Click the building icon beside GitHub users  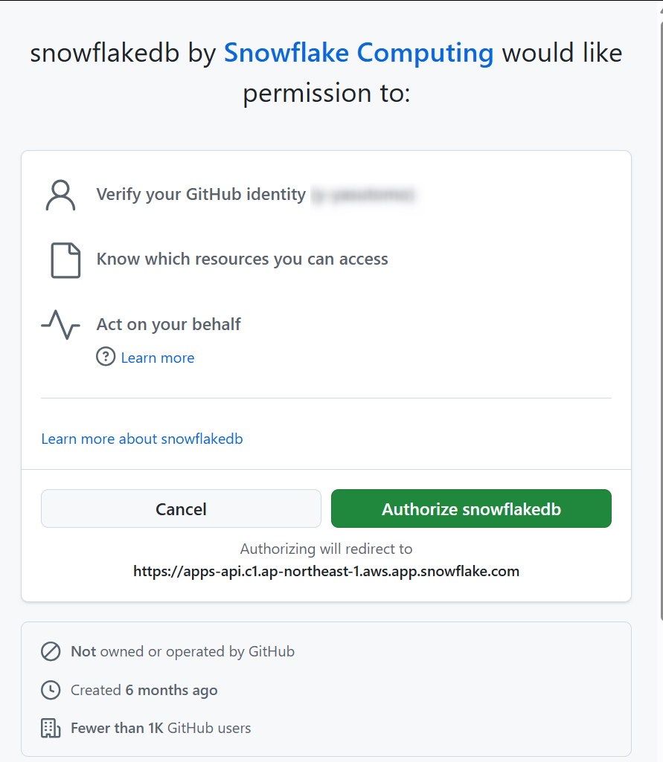(x=51, y=728)
